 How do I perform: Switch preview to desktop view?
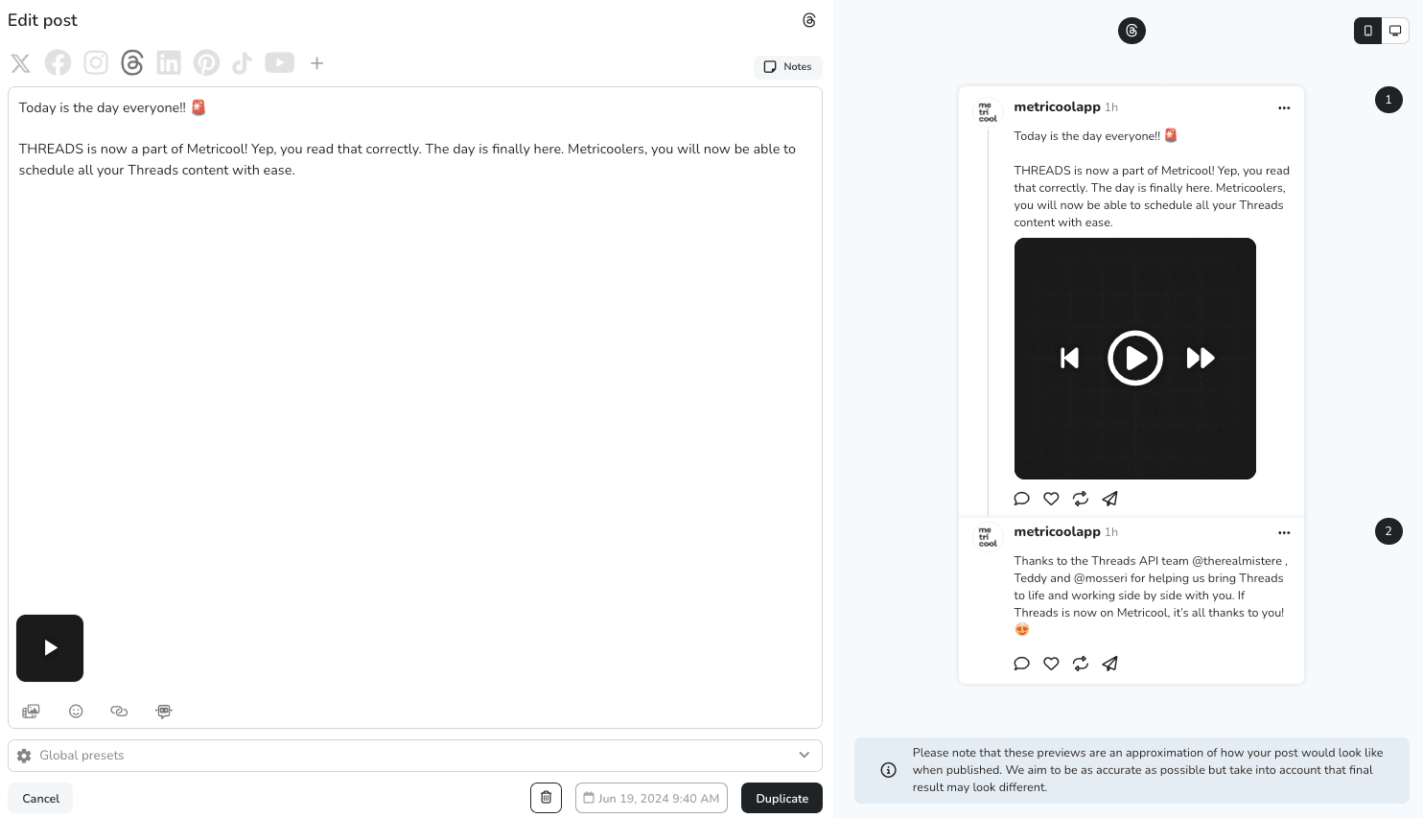[1395, 31]
